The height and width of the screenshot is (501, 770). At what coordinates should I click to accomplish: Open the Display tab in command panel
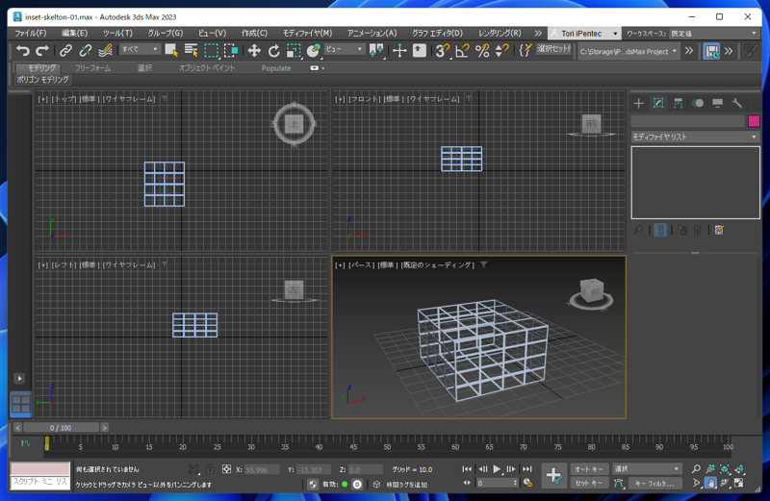tap(717, 103)
